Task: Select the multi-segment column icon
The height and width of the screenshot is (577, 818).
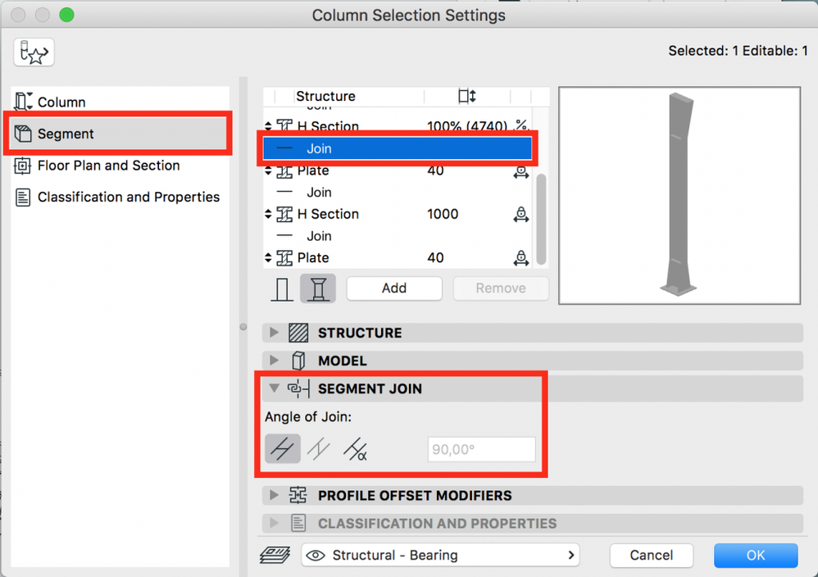Action: coord(317,288)
